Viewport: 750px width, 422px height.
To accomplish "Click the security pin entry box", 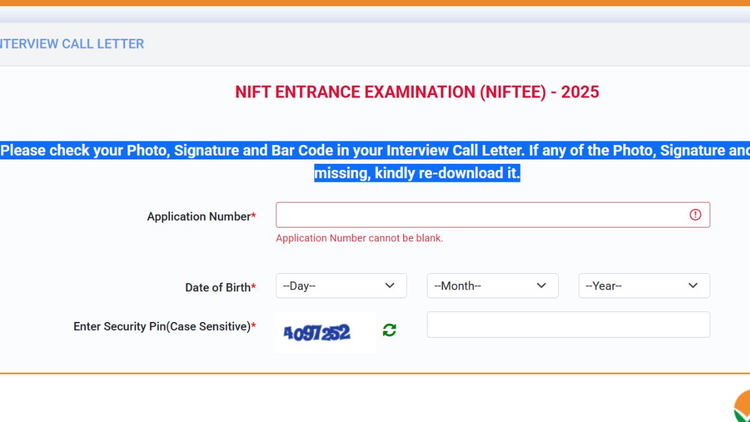I will point(568,324).
